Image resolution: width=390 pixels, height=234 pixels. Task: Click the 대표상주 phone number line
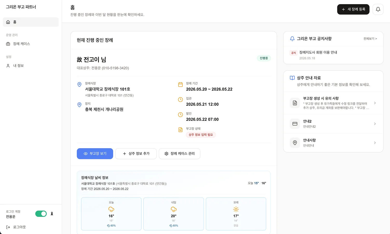pyautogui.click(x=103, y=68)
